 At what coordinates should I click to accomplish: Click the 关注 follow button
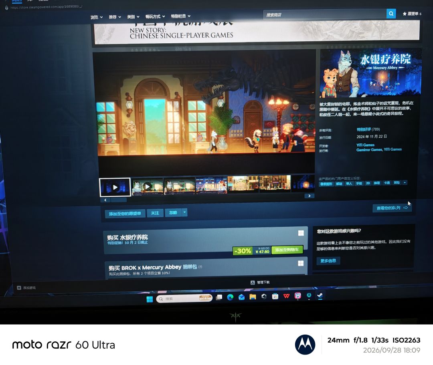155,213
